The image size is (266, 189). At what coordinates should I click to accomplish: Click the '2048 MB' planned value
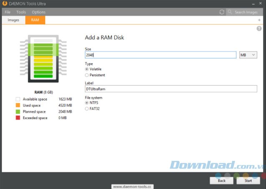point(65,112)
